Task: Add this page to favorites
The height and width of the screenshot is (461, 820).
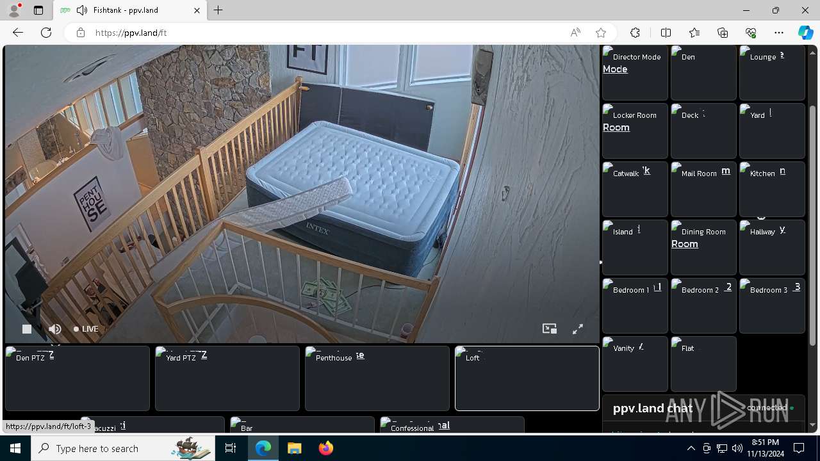Action: (x=601, y=33)
